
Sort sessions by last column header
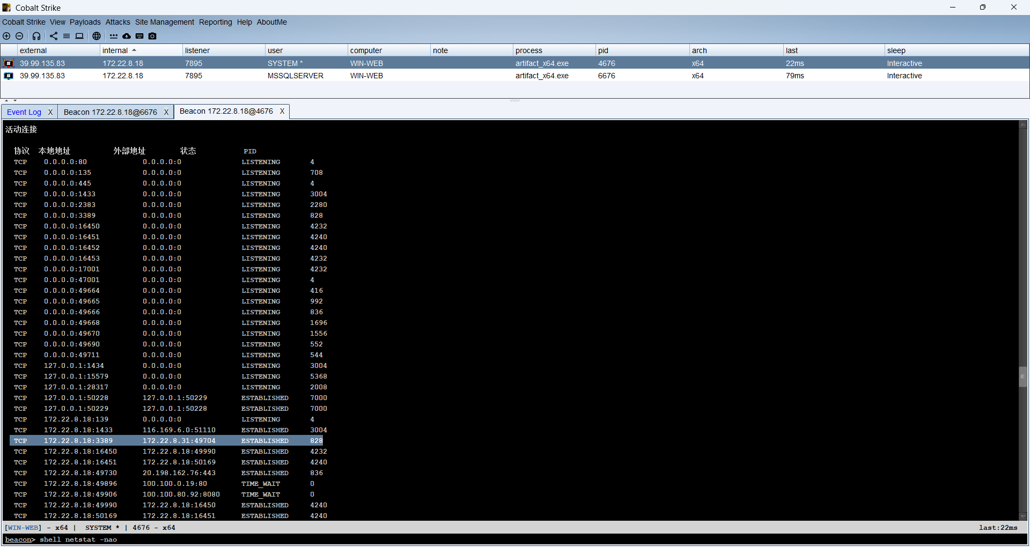coord(834,50)
